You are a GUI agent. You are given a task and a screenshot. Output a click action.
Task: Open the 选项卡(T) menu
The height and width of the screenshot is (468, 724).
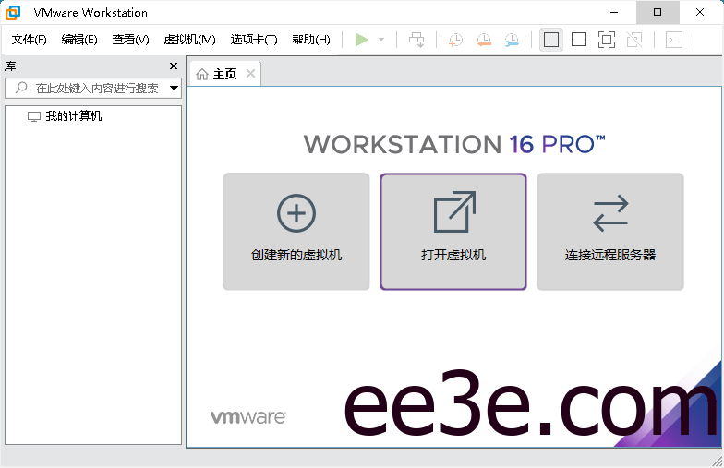[254, 40]
